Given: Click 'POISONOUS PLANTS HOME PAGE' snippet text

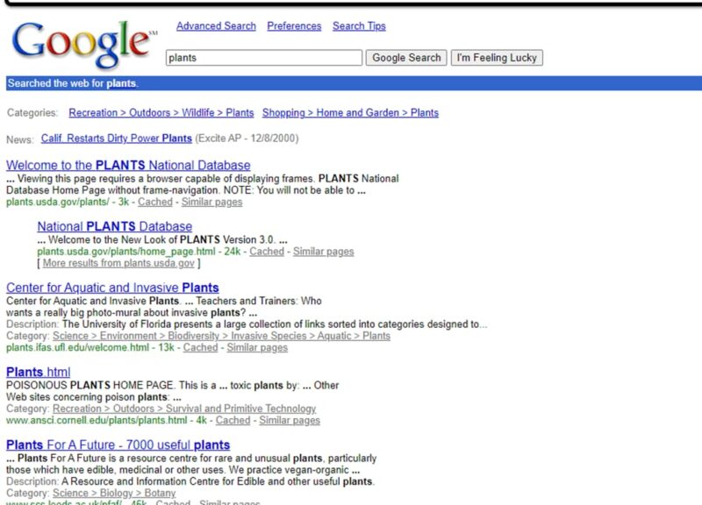Looking at the screenshot, I should pyautogui.click(x=90, y=386).
